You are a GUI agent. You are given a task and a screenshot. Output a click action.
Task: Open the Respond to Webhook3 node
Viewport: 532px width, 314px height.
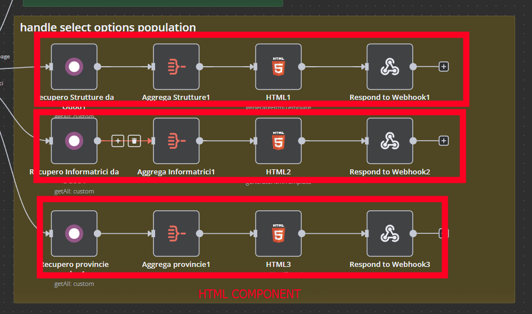point(390,234)
